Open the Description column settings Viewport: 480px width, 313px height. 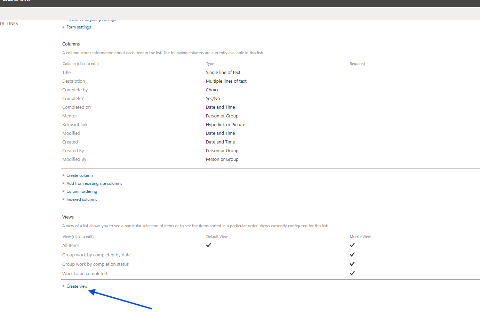click(x=73, y=81)
